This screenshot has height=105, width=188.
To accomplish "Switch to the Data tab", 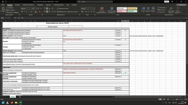I will (x=48, y=5).
